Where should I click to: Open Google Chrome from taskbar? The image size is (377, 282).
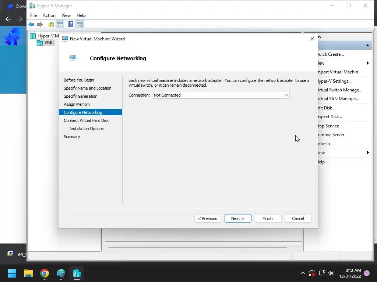point(45,273)
